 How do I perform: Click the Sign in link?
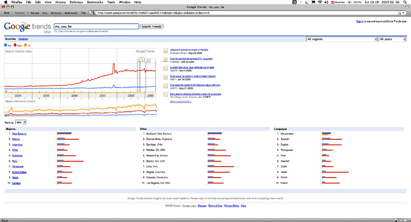tap(360, 21)
